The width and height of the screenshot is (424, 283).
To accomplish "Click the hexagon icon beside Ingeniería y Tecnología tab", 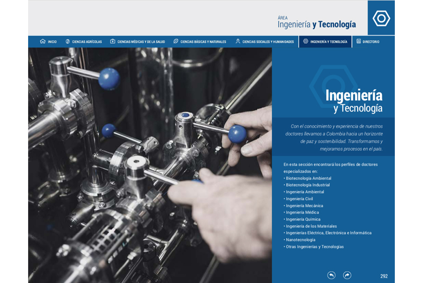I will (306, 41).
